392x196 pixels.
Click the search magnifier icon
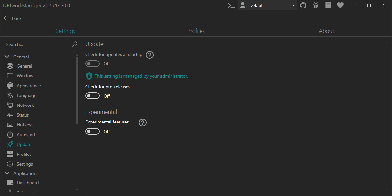click(75, 44)
